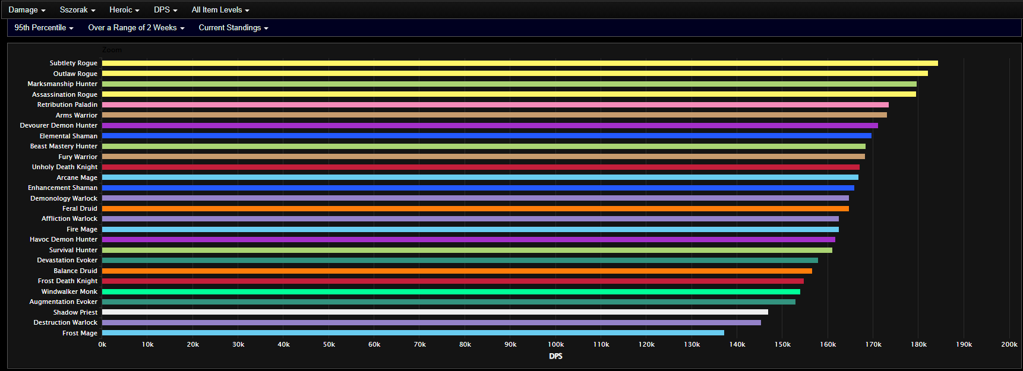Click the white Shadow Priest bar
Screen dimensions: 1023x371
435,312
